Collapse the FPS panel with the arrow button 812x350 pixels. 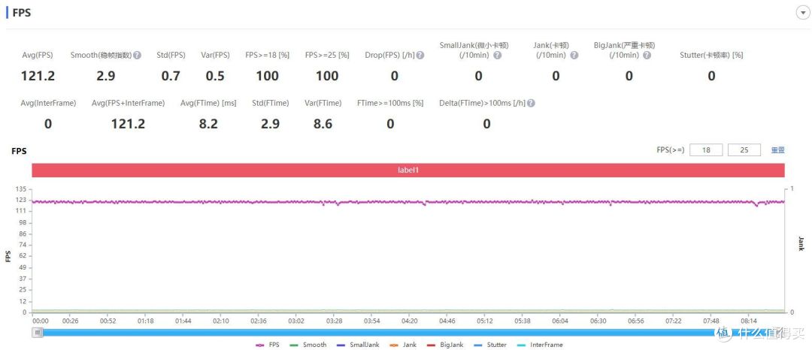801,14
